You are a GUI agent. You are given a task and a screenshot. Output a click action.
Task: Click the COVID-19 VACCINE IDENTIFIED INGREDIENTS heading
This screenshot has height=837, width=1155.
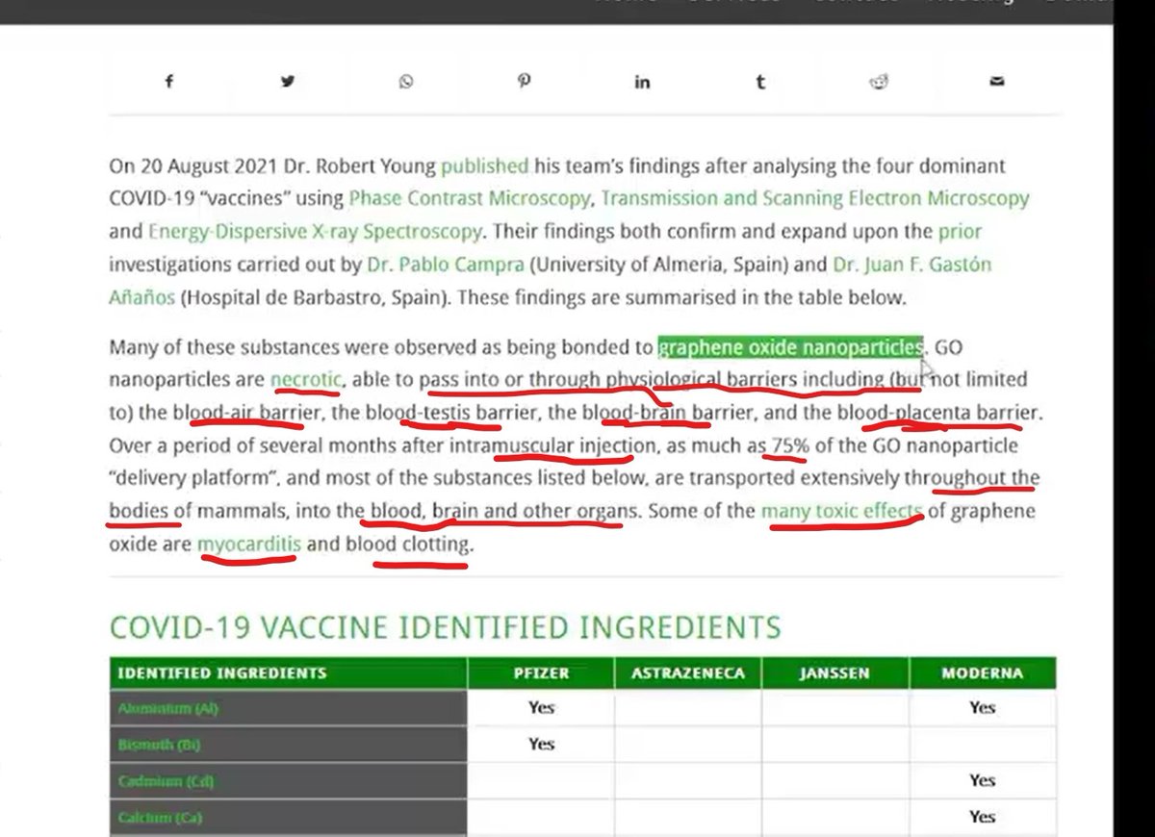coord(445,626)
